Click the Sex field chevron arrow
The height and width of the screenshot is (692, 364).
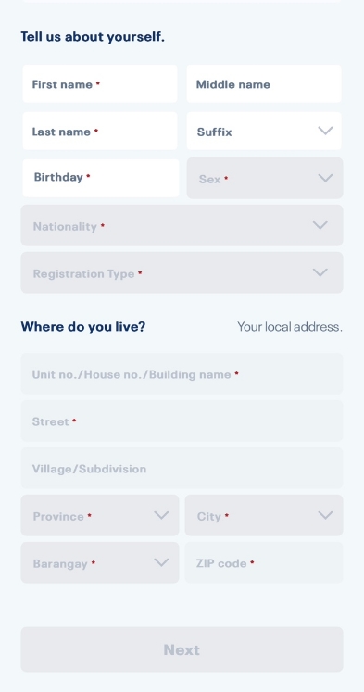point(325,178)
